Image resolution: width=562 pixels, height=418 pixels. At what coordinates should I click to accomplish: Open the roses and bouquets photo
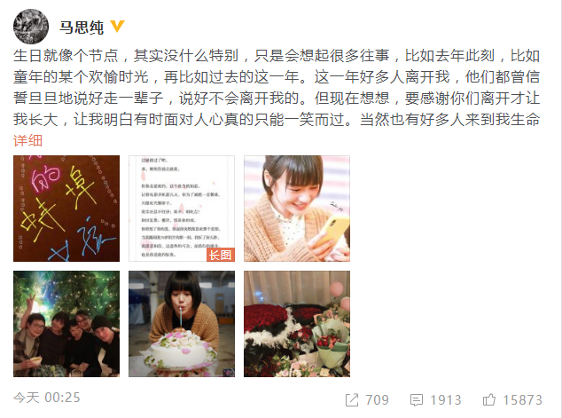297,324
